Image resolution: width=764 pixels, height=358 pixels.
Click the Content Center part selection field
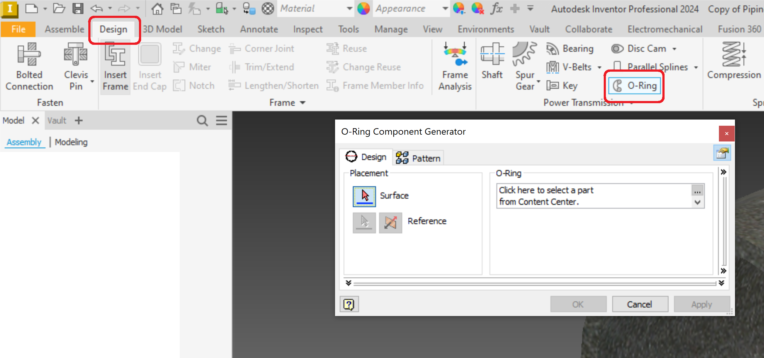[596, 196]
